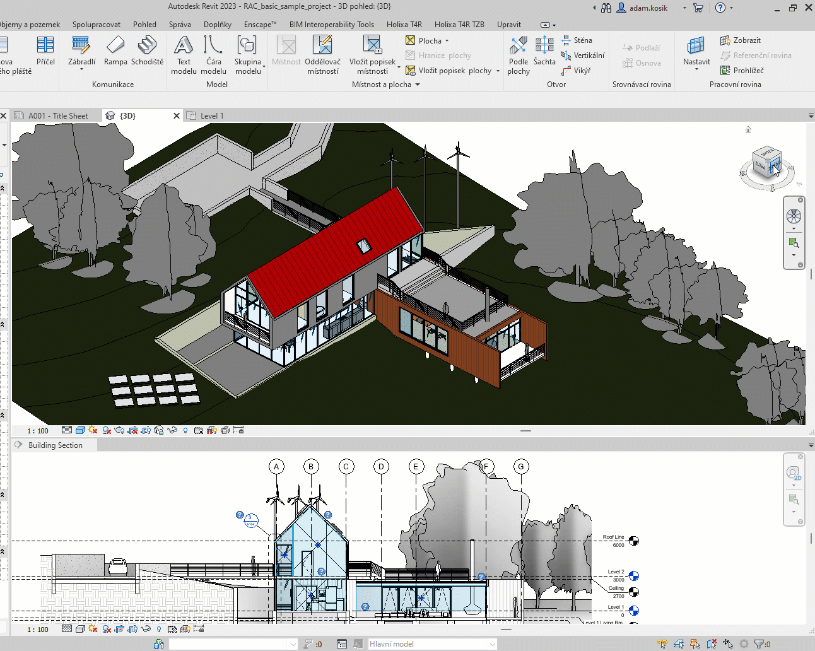
Task: Open the Správa ribbon tab
Action: [x=180, y=25]
